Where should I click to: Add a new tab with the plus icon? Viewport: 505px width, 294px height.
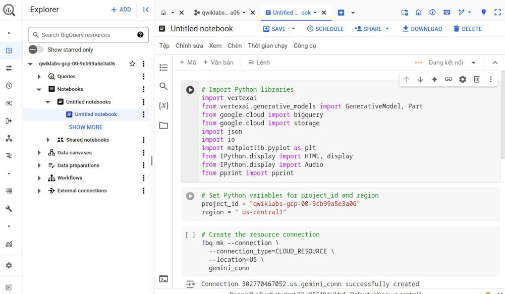tap(341, 13)
